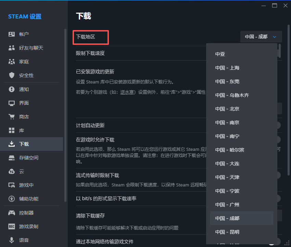Click the Security (安全性) shield icon
Viewport: 291px width, 247px height.
point(12,75)
